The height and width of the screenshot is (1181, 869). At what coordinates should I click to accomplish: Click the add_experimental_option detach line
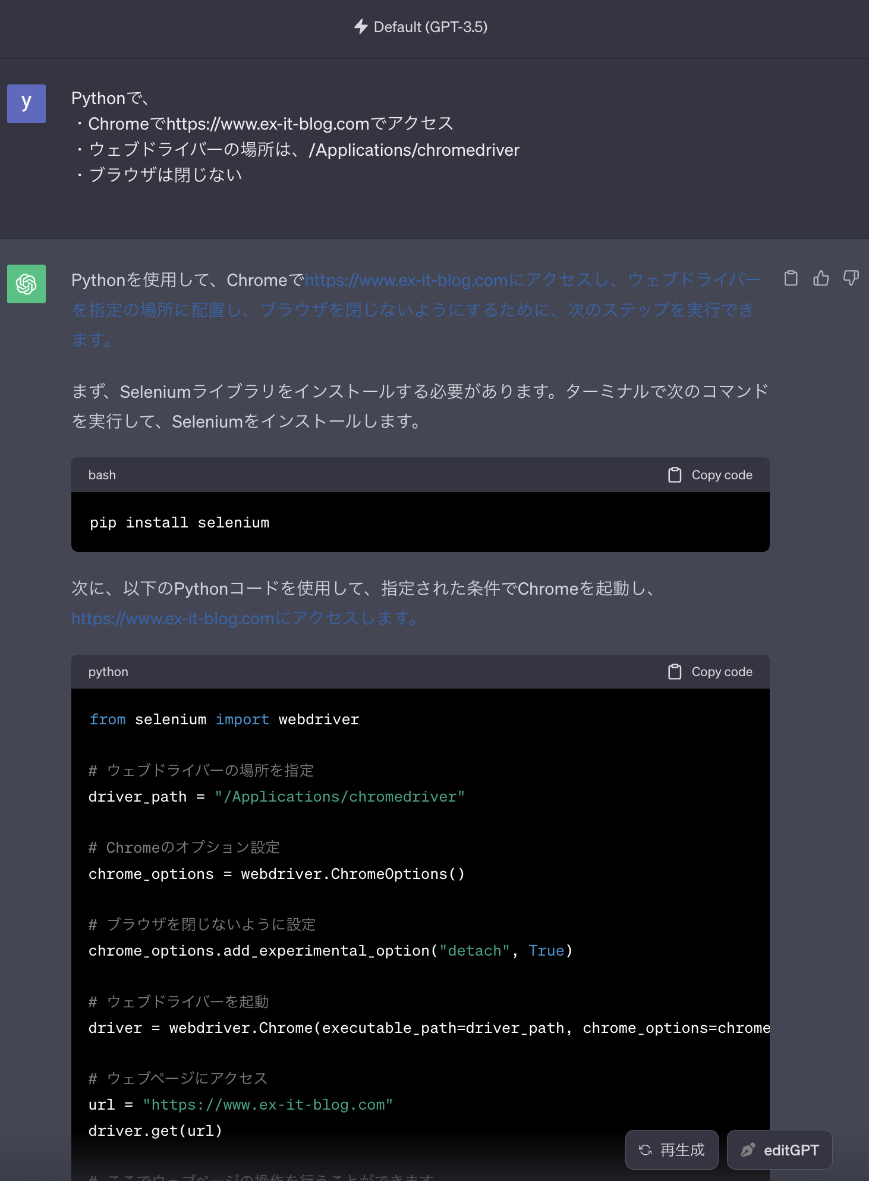[330, 950]
